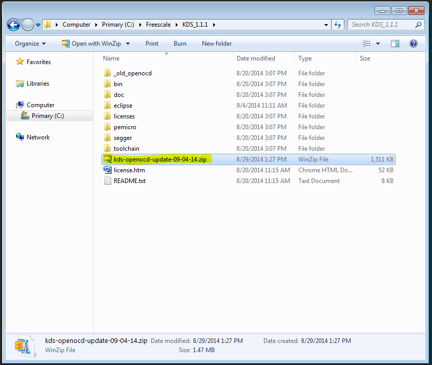The width and height of the screenshot is (432, 365).
Task: Open the address bar history dropdown
Action: pos(326,25)
